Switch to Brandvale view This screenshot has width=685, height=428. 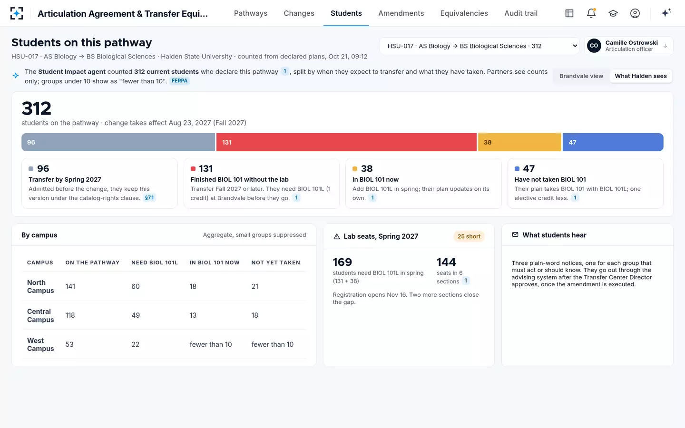pos(581,76)
